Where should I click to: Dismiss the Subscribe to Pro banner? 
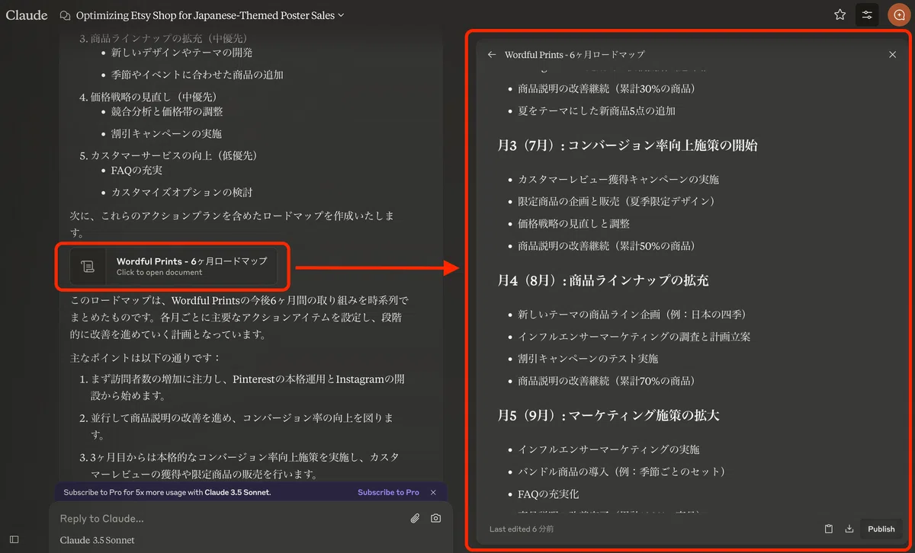[x=433, y=492]
